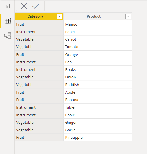Select the Onion cell
The height and width of the screenshot is (154, 147).
(x=98, y=77)
